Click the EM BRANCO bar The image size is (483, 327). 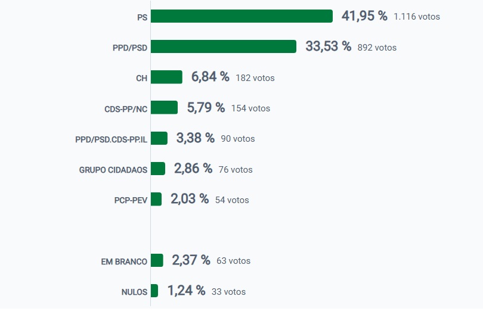pyautogui.click(x=157, y=260)
